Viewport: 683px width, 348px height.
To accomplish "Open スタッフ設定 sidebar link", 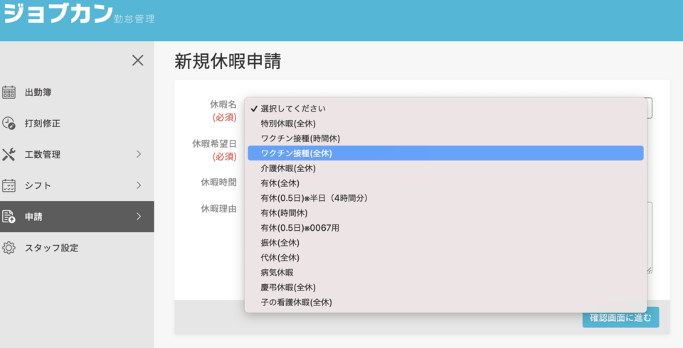I will pyautogui.click(x=51, y=248).
